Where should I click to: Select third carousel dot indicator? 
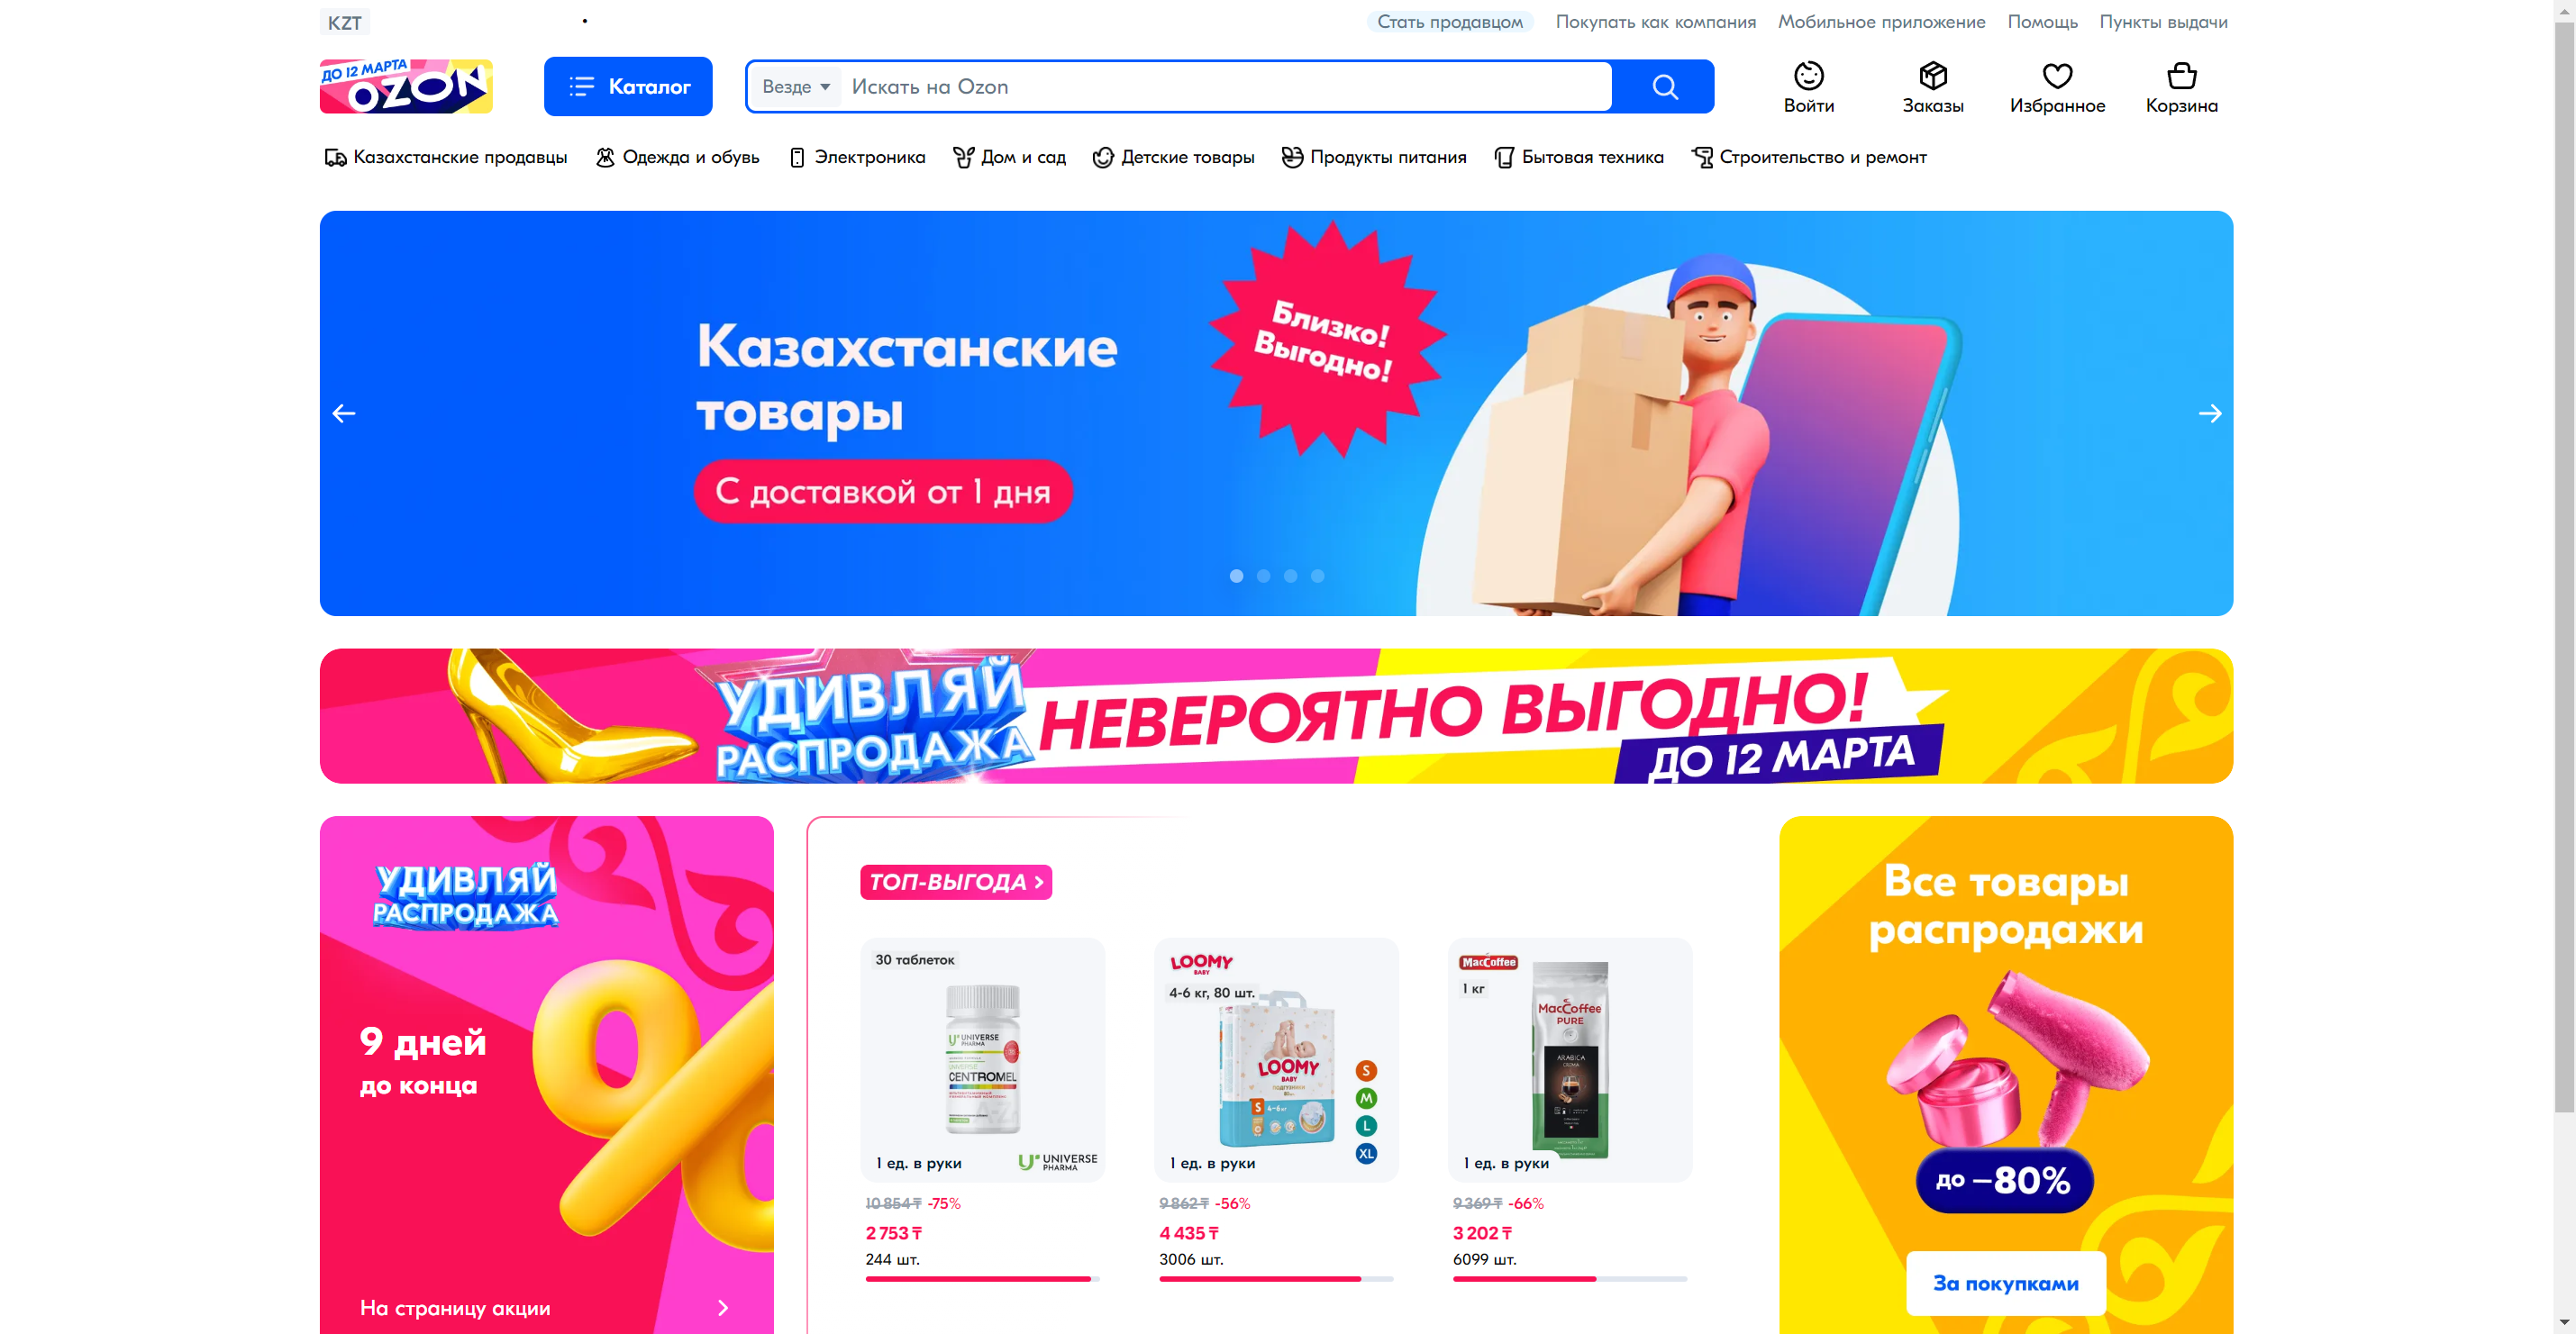pos(1291,576)
